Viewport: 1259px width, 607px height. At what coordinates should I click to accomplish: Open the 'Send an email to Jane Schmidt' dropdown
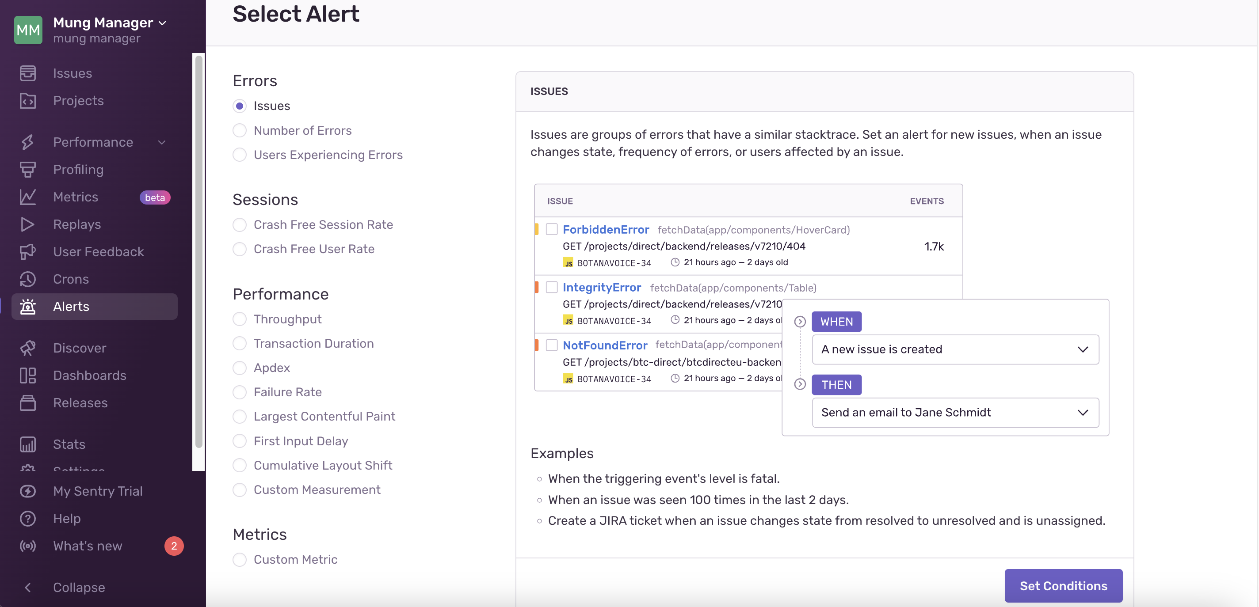pyautogui.click(x=955, y=412)
